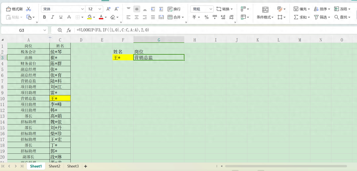The image size is (357, 171).
Task: Go to the first sheet arrow
Action: pos(3,166)
